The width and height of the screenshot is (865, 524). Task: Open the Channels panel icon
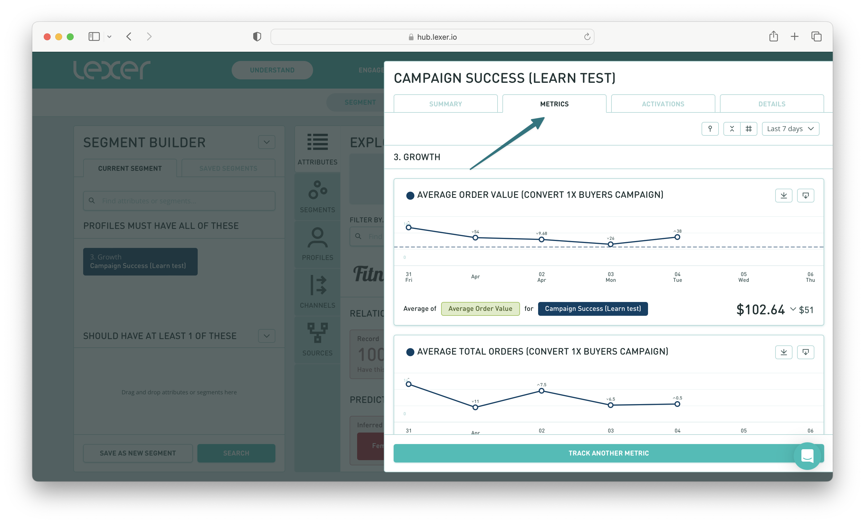pos(317,292)
